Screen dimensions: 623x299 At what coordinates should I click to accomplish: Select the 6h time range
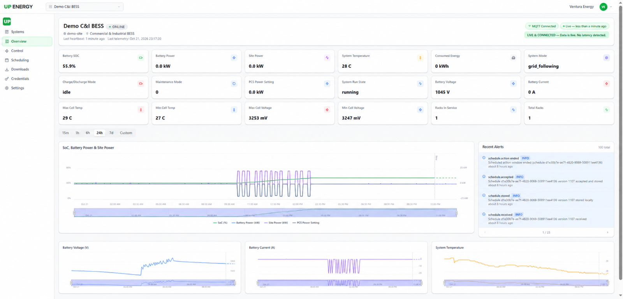(x=88, y=133)
